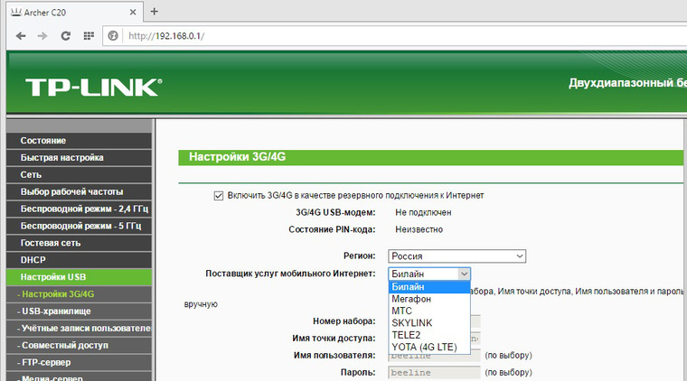Open USB-хранилище submenu item

[79, 311]
